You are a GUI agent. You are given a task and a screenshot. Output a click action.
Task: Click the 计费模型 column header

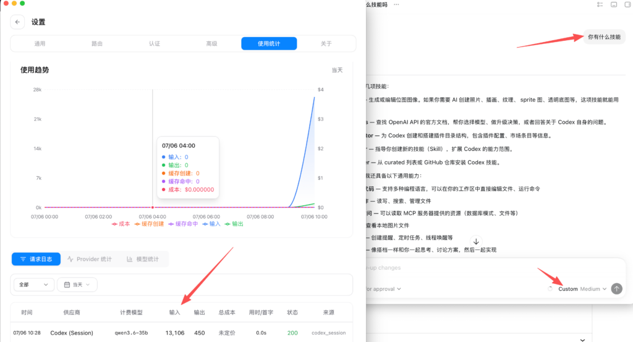(x=131, y=312)
